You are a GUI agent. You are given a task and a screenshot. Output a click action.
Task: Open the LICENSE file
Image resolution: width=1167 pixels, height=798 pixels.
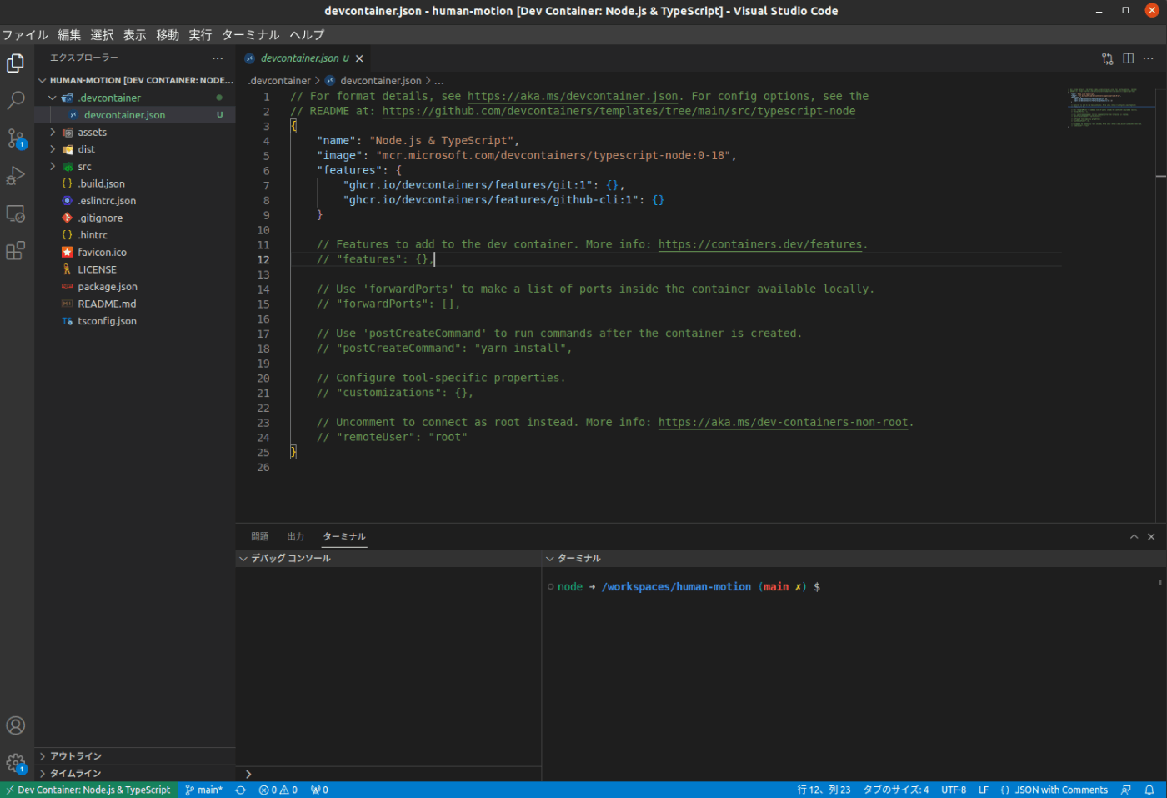coord(135,269)
